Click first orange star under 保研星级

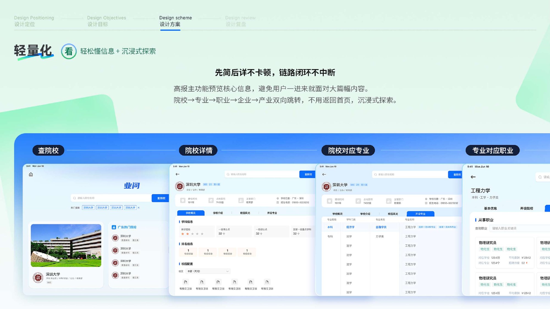click(x=183, y=234)
